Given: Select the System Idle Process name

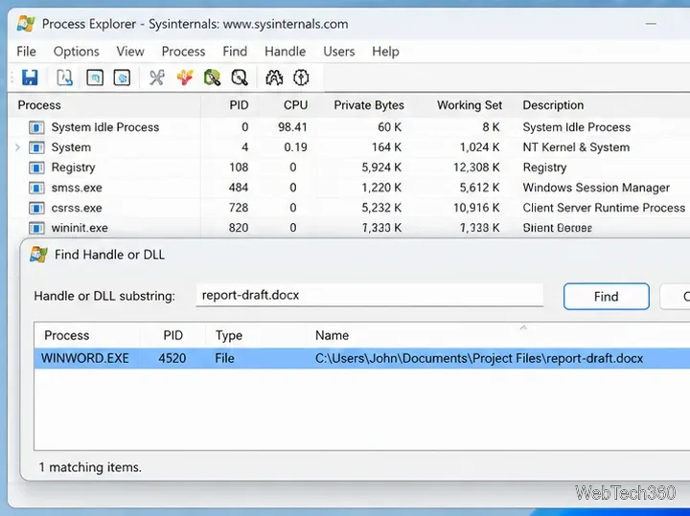Looking at the screenshot, I should tap(105, 127).
